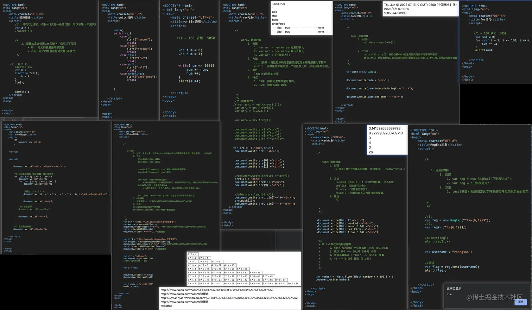The height and width of the screenshot is (310, 532).
Task: Click the <title>RegExp对象</title> line
Action: tap(439, 145)
